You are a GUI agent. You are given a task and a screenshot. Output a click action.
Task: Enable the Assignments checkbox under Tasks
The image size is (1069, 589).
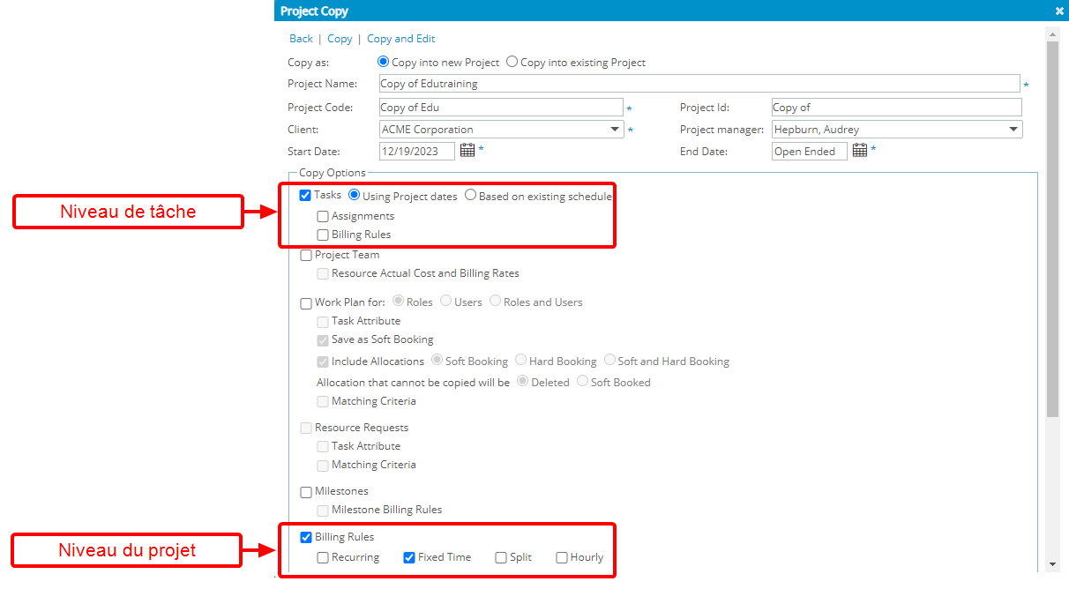point(323,216)
